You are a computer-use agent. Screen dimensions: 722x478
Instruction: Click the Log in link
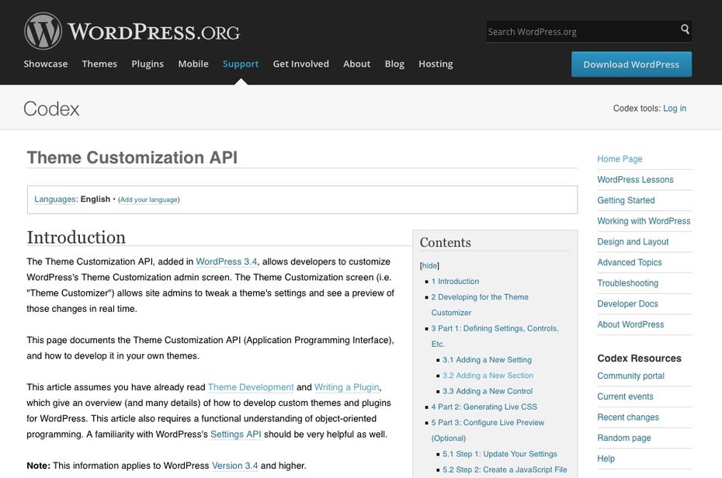point(675,108)
